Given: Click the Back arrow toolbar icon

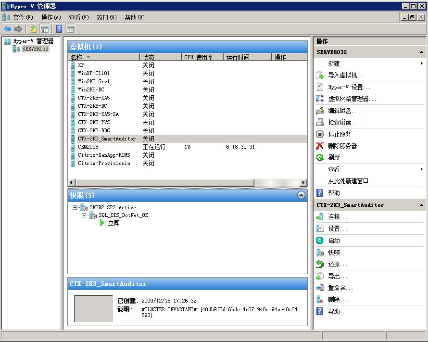Looking at the screenshot, I should coord(7,29).
